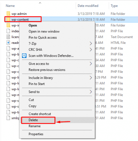Open Properties from the context menu

pos(36,134)
